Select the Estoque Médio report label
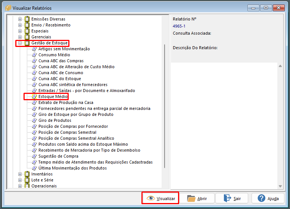Image resolution: width=290 pixels, height=209 pixels. [53, 96]
